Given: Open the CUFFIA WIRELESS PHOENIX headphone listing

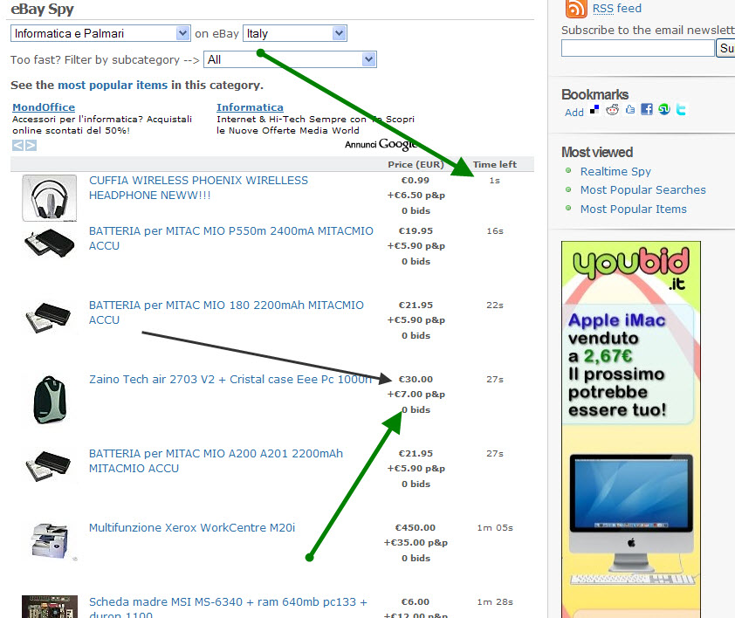Looking at the screenshot, I should point(198,188).
